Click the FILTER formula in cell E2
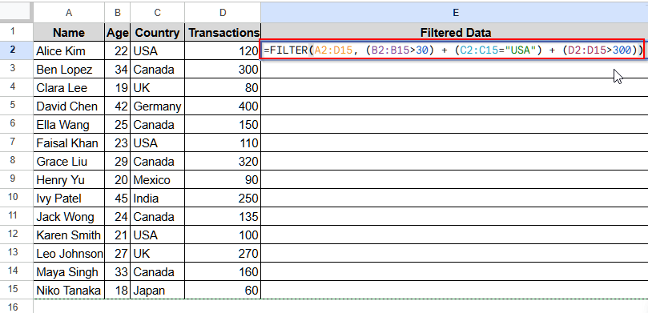The image size is (648, 313). click(453, 50)
